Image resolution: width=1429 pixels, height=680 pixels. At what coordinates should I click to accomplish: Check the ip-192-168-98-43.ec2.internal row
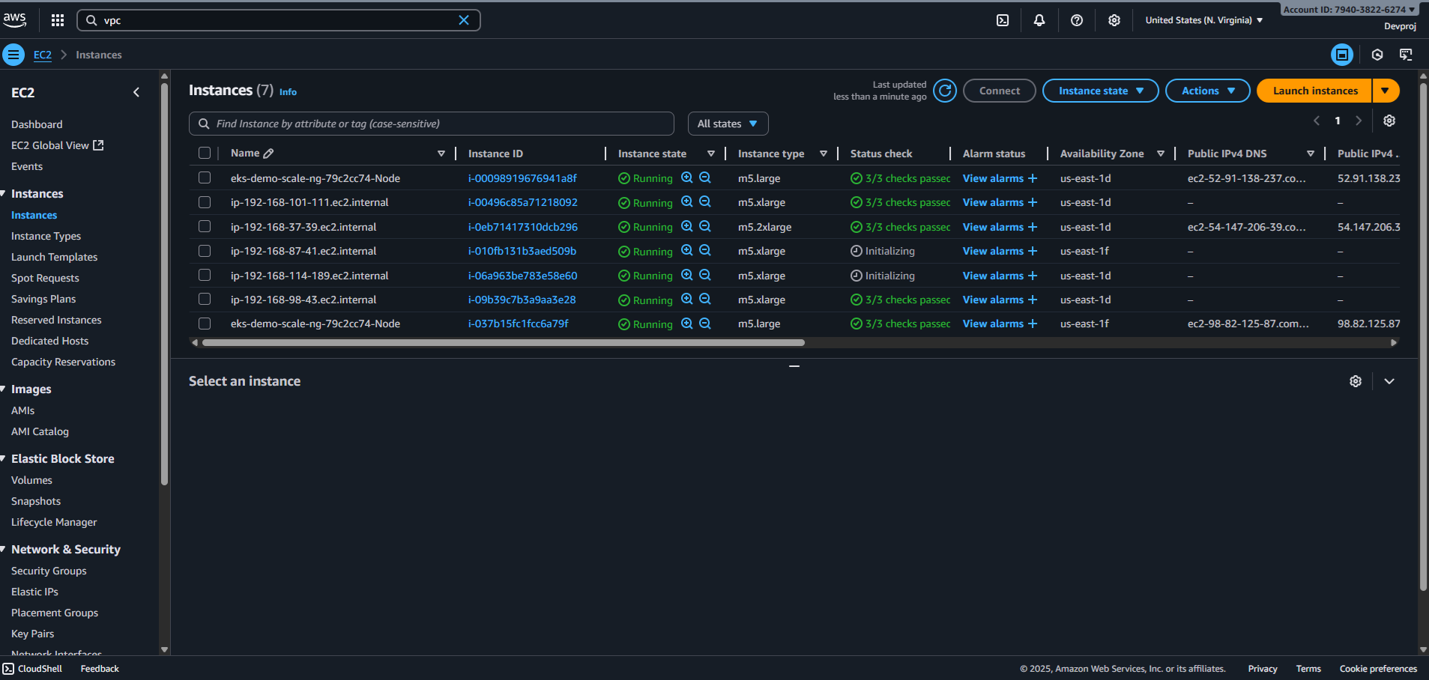point(205,300)
